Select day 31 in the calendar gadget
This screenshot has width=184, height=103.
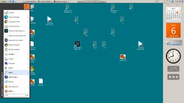(x=171, y=19)
